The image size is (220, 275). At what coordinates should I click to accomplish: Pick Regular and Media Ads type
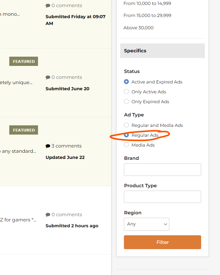pyautogui.click(x=126, y=125)
